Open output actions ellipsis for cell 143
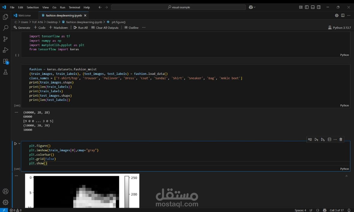Image resolution: width=354 pixels, height=212 pixels. click(x=16, y=112)
